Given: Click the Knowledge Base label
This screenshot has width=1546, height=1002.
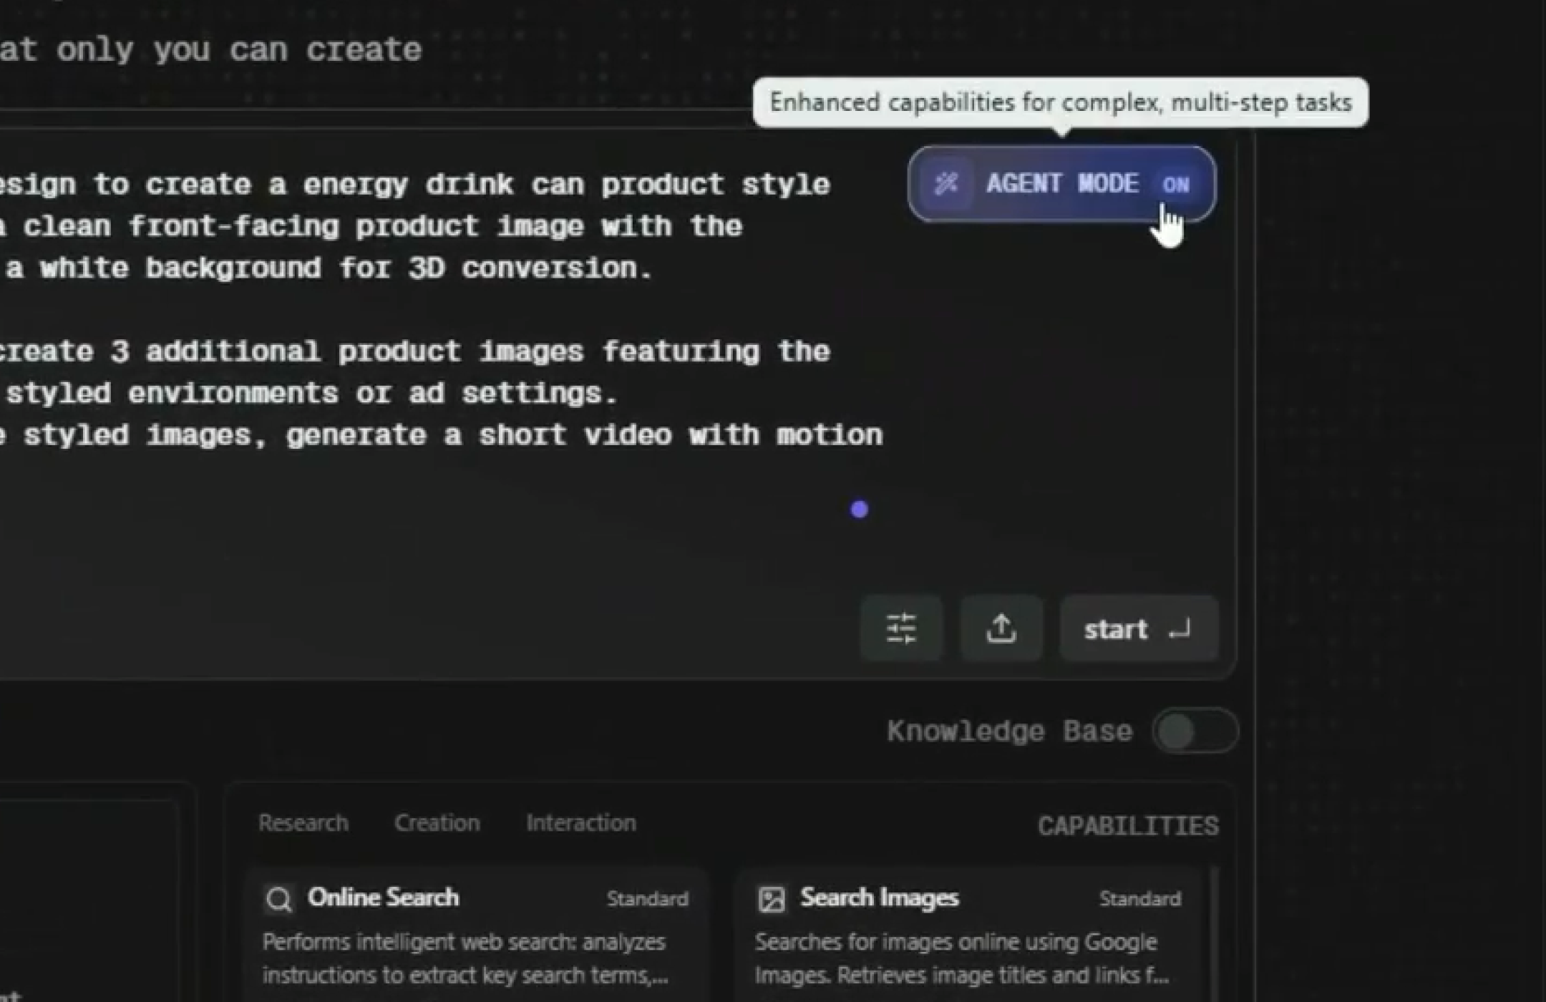Looking at the screenshot, I should pos(1010,731).
